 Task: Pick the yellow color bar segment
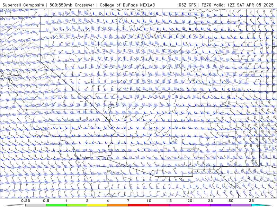tap(97, 205)
